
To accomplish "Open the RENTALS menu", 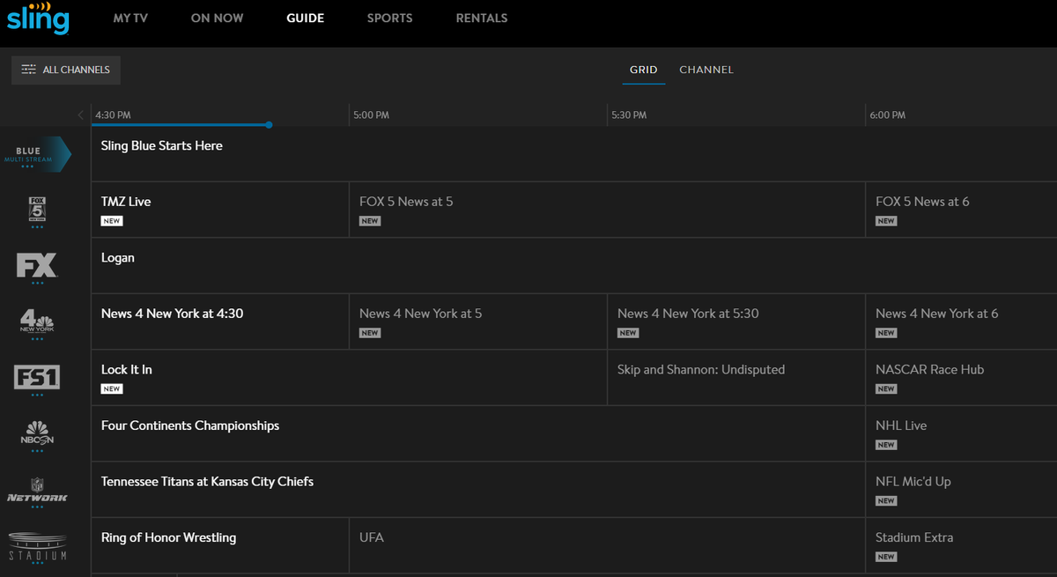I will [482, 18].
